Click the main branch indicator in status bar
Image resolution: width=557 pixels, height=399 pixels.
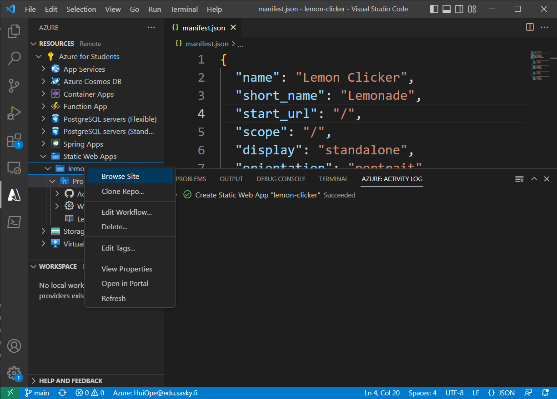point(37,393)
